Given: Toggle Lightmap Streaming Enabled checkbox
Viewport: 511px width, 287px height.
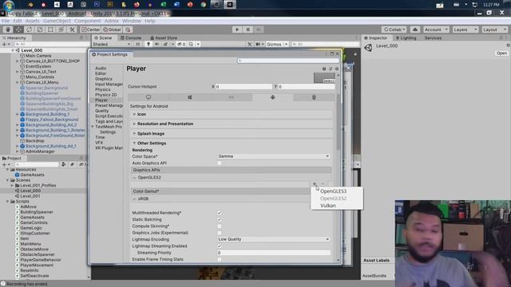Looking at the screenshot, I should pos(220,246).
